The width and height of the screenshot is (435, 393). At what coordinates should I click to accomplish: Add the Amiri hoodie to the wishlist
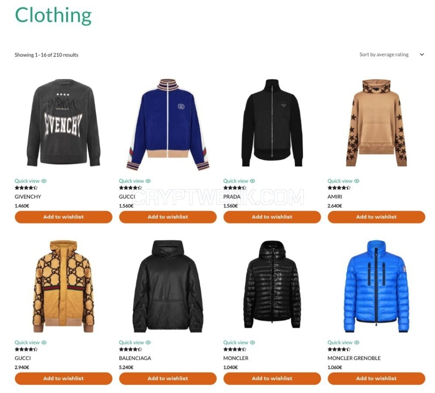click(376, 217)
